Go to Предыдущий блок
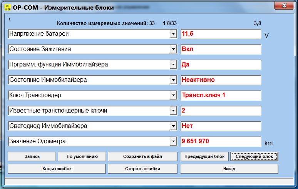The height and width of the screenshot is (189, 298). point(204,156)
